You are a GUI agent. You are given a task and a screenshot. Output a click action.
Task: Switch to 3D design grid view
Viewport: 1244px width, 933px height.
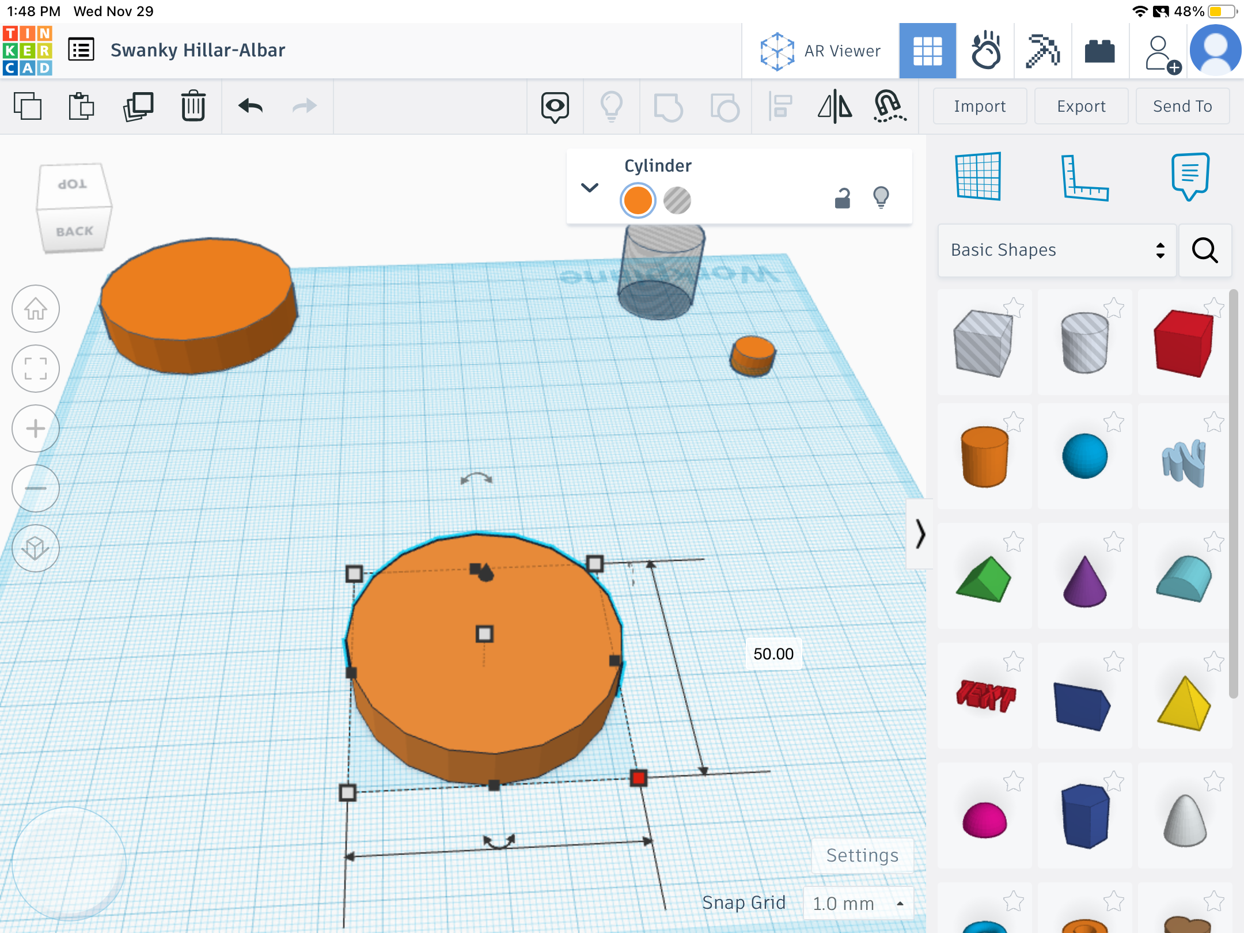(928, 51)
